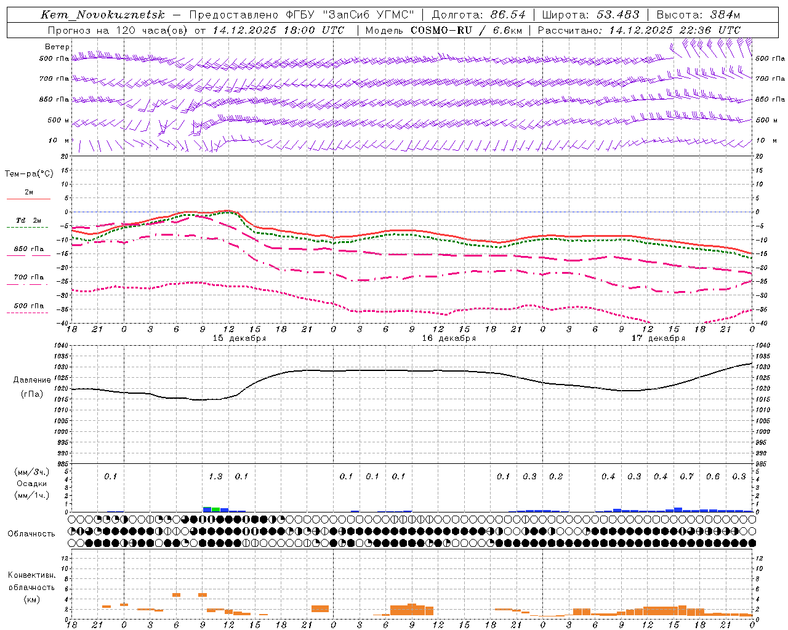Click 'Предоставлено ФГБУ ЗапСиб УГМС' text
788x630 pixels.
click(302, 15)
